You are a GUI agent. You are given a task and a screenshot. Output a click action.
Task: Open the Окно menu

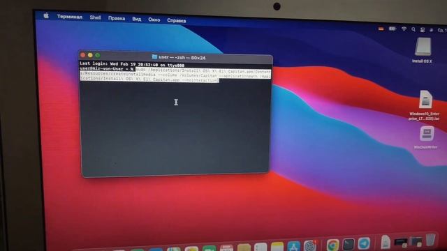pos(154,20)
